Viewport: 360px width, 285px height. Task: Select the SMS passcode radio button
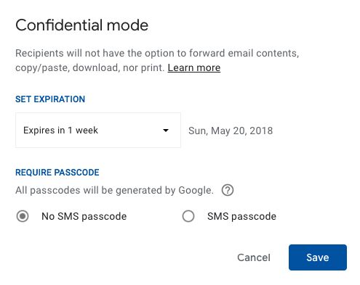pyautogui.click(x=188, y=216)
